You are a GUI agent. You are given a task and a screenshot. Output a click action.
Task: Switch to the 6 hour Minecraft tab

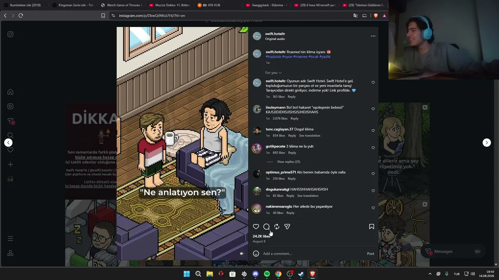coord(315,5)
